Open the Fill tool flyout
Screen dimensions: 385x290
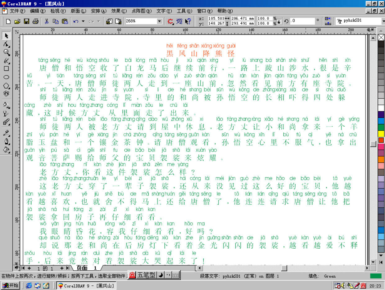(x=6, y=150)
